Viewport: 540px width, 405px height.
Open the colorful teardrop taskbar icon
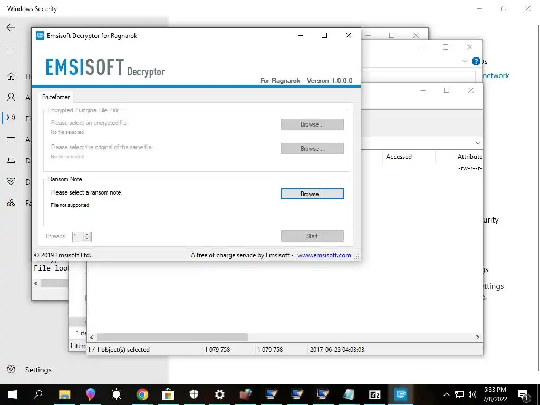tap(90, 394)
